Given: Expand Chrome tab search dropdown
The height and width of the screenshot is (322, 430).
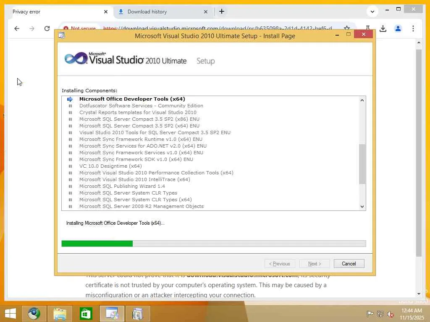Looking at the screenshot, I should coord(372,11).
